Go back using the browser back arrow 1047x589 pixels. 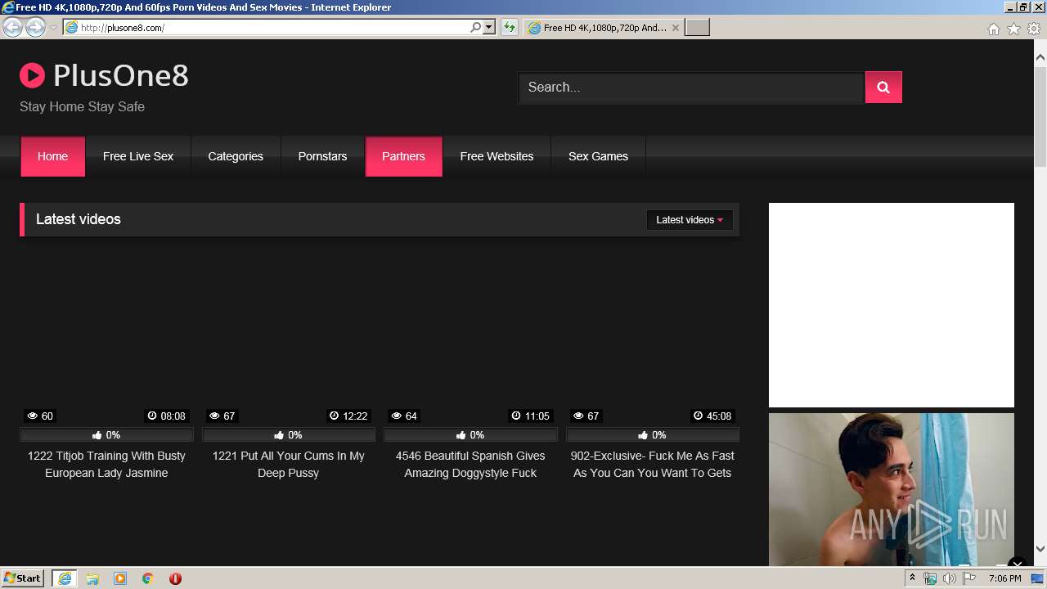[x=12, y=28]
